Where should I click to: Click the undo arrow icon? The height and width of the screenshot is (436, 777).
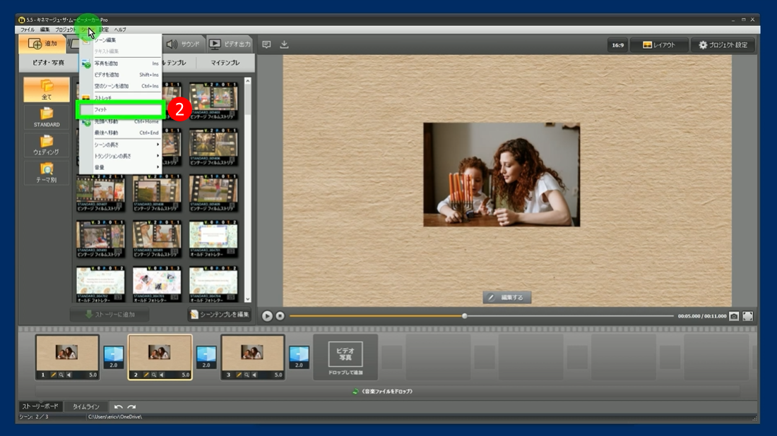click(x=119, y=407)
